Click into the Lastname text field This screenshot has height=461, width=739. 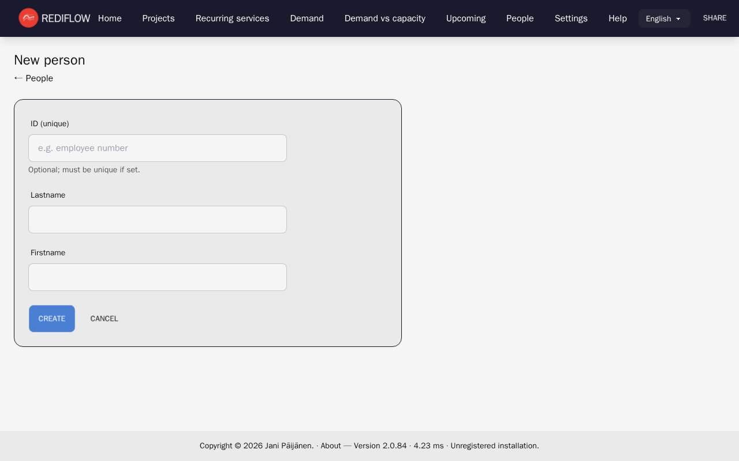pyautogui.click(x=158, y=220)
